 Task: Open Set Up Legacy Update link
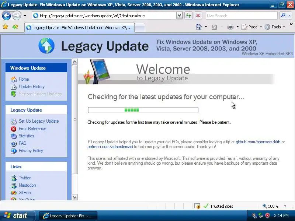pyautogui.click(x=39, y=121)
